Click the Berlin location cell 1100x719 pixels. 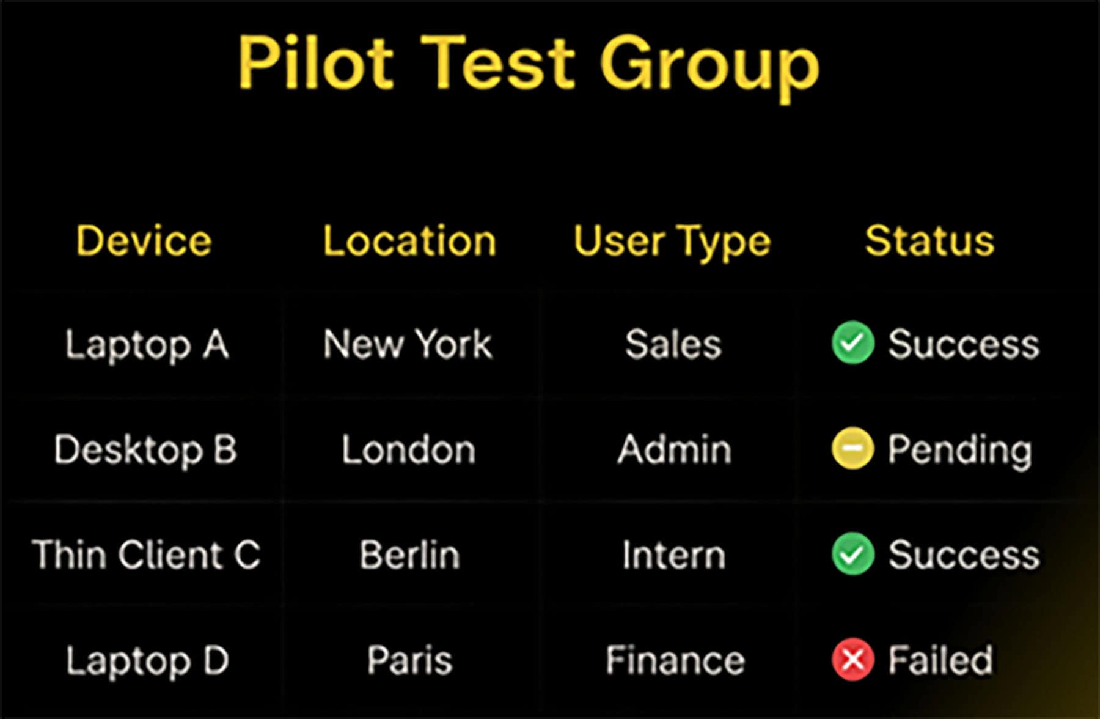click(x=409, y=555)
